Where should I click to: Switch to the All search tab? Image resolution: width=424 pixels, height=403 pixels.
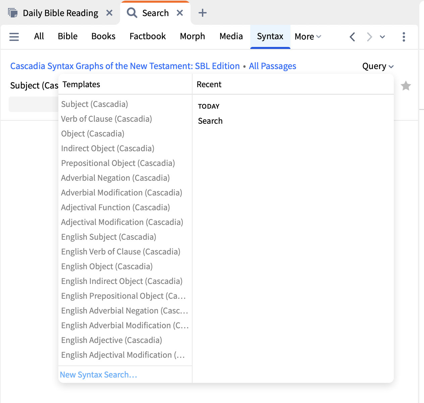[x=39, y=36]
